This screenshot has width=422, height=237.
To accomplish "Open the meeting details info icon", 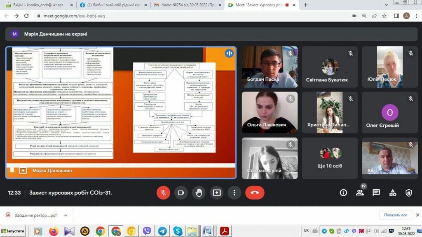I will click(343, 193).
